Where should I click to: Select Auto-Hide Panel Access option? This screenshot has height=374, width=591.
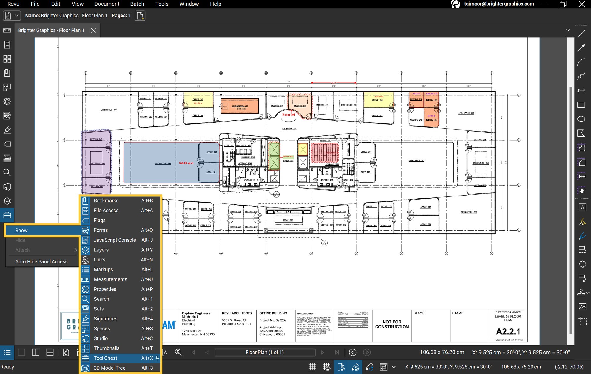(x=41, y=261)
